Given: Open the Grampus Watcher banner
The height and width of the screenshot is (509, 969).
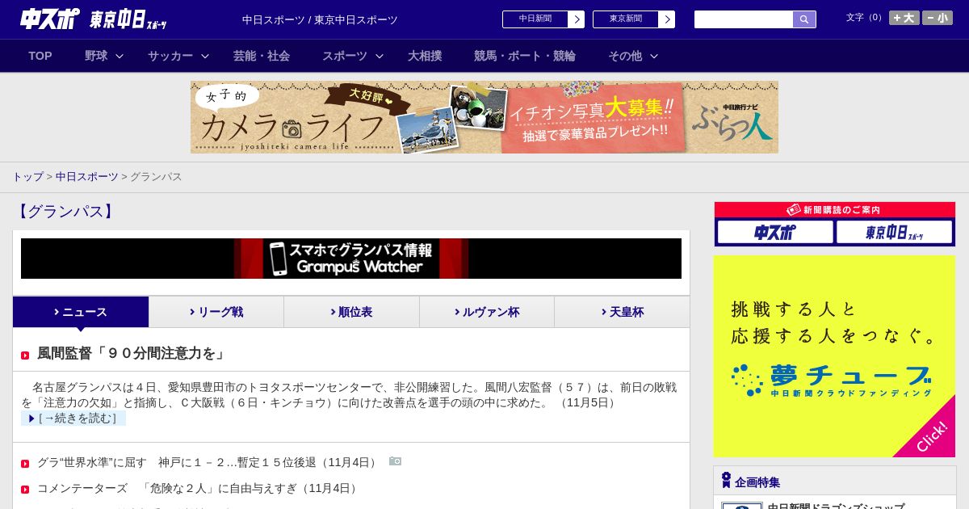Looking at the screenshot, I should click(x=351, y=259).
